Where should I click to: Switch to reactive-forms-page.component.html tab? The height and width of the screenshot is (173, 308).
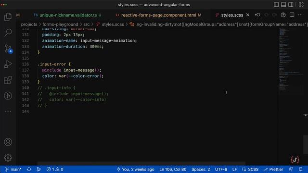pyautogui.click(x=158, y=15)
